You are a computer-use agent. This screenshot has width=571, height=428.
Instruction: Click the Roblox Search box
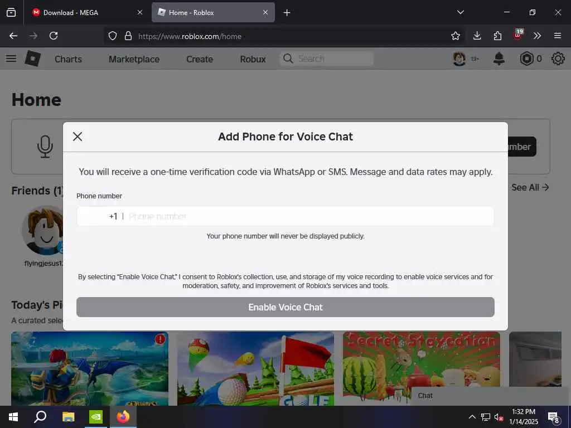[x=327, y=59]
